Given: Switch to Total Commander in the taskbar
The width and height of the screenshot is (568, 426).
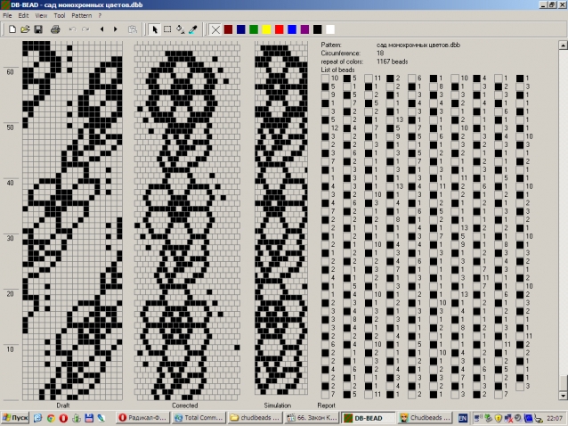Looking at the screenshot, I should pos(199,418).
